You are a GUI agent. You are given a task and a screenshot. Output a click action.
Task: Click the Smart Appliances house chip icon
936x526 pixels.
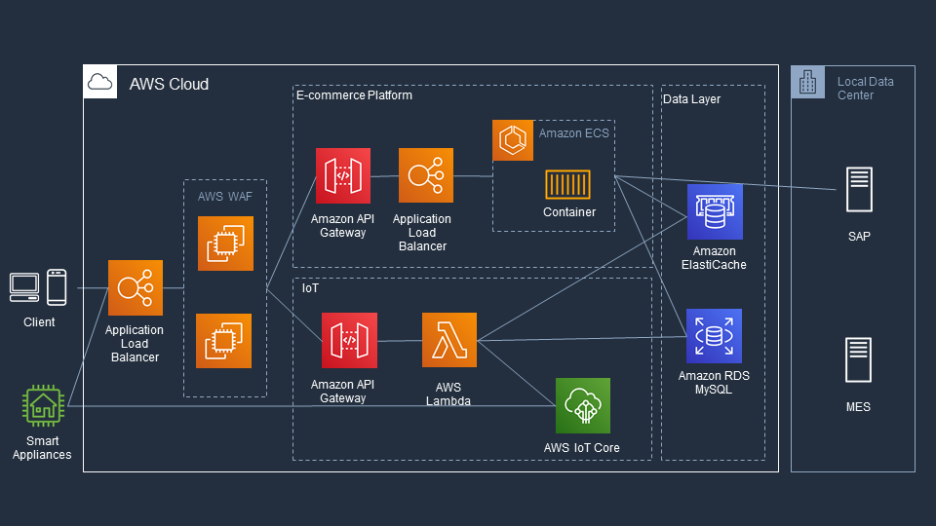(43, 405)
